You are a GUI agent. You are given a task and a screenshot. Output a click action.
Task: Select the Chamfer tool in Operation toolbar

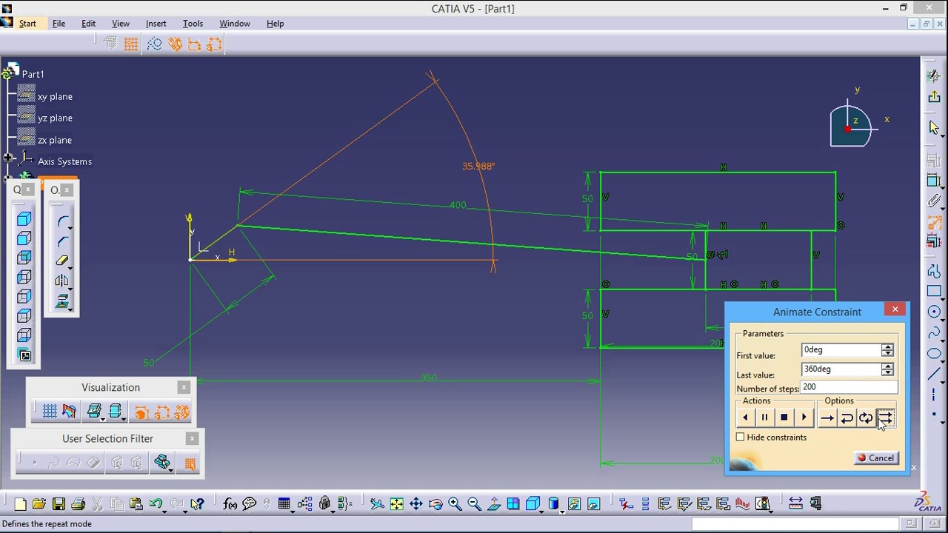pyautogui.click(x=63, y=241)
